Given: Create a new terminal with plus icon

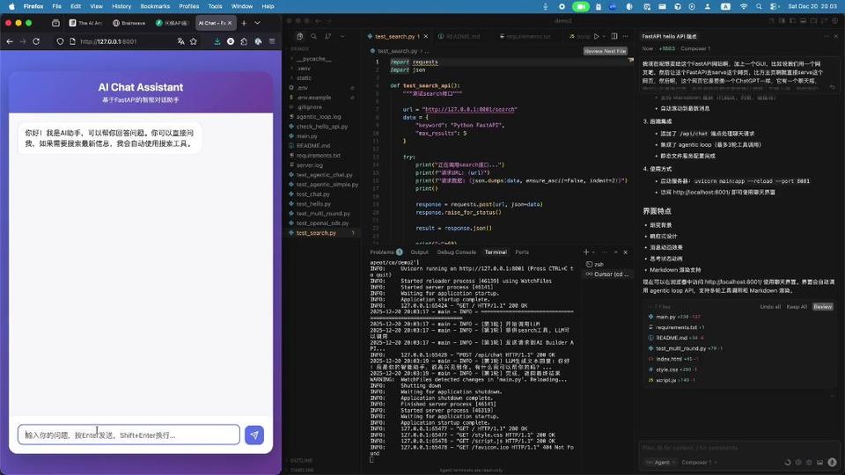Looking at the screenshot, I should click(x=586, y=252).
